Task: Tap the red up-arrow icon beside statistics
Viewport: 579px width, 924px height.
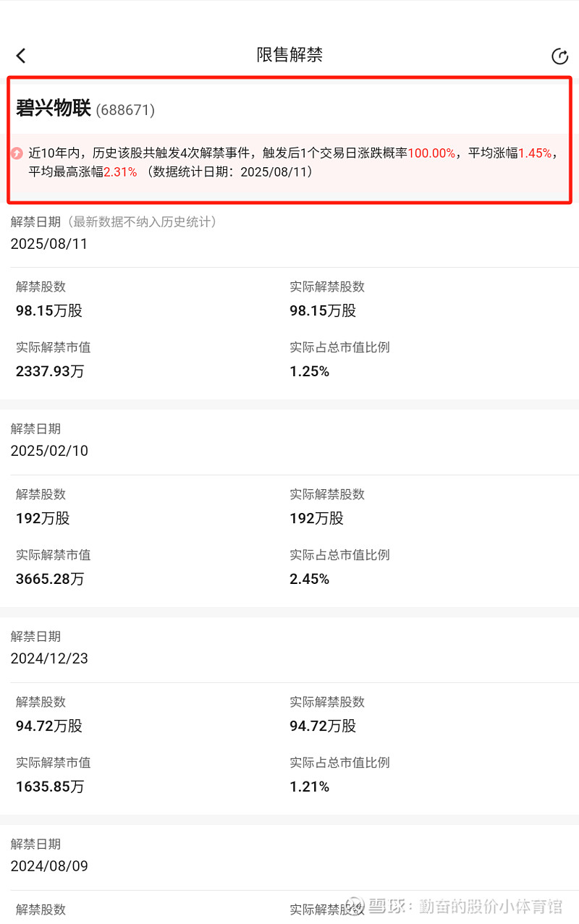Action: [x=17, y=153]
